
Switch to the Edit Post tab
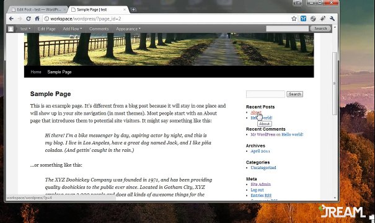(38, 9)
